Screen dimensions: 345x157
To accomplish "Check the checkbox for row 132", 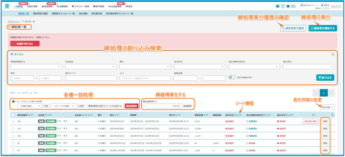I will tap(13, 121).
